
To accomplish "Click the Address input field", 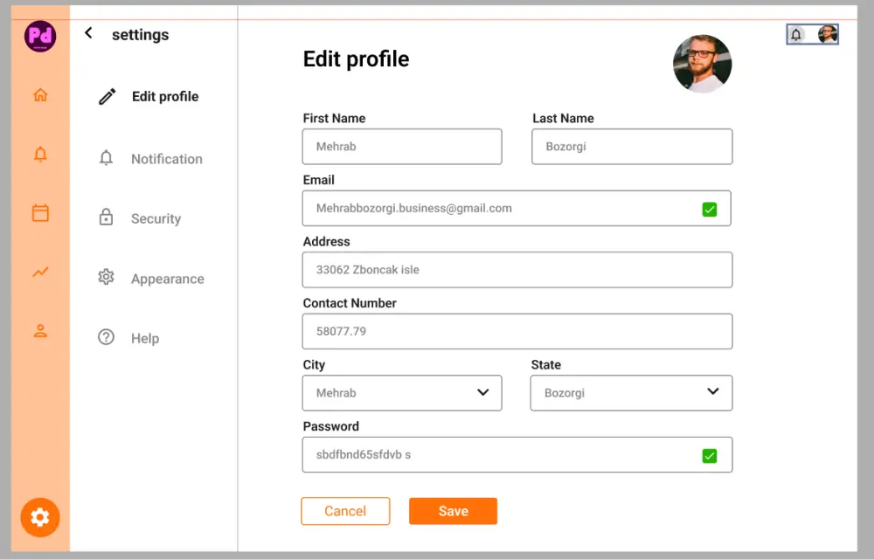I will (x=517, y=270).
